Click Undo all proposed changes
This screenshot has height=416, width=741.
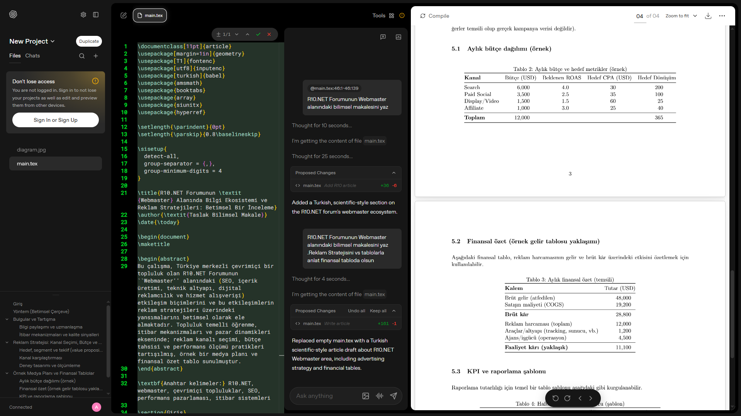pyautogui.click(x=356, y=311)
